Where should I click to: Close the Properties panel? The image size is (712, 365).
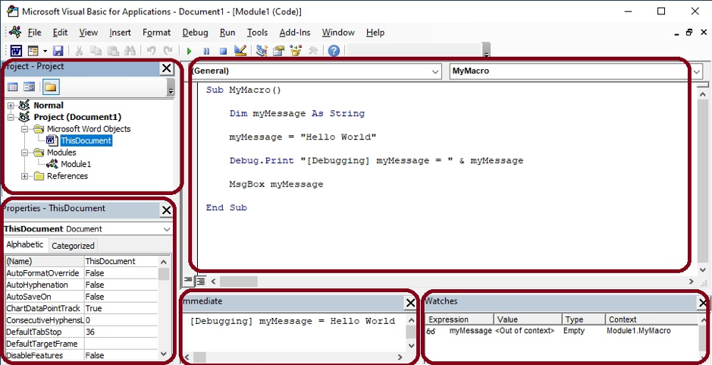[167, 210]
